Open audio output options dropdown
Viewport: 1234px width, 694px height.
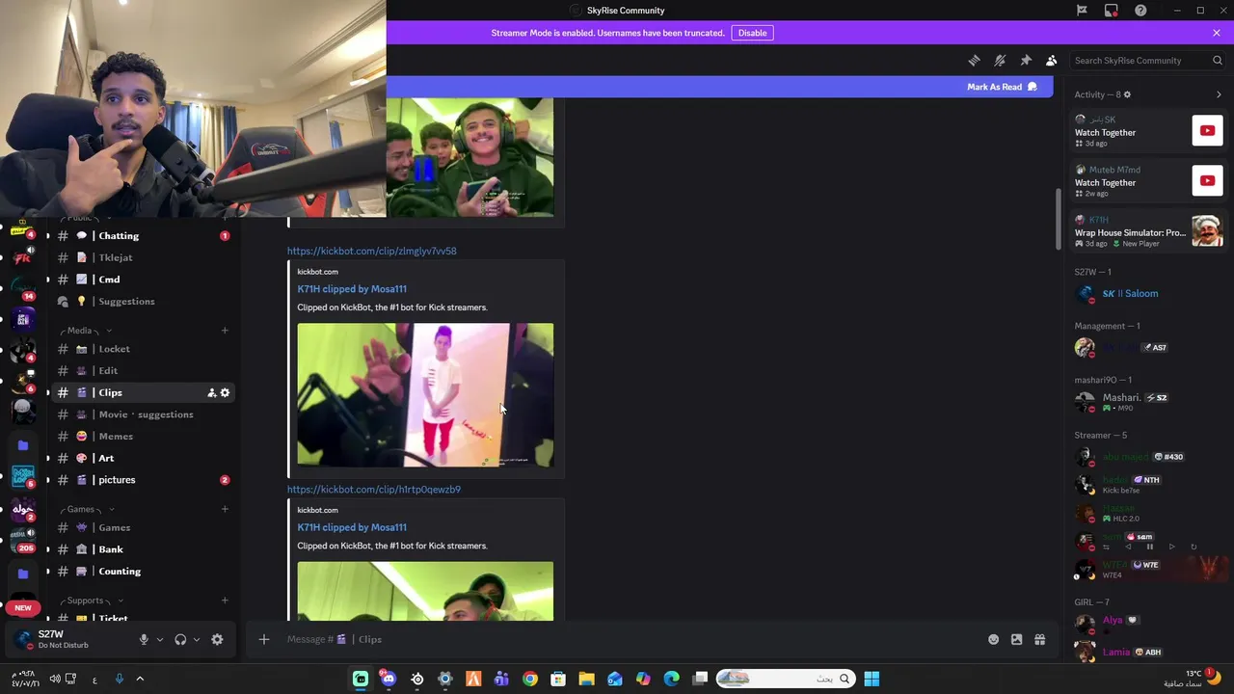pos(197,639)
